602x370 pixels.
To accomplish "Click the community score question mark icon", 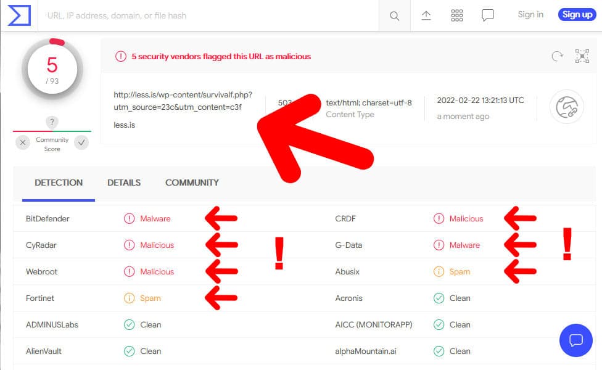I will (x=52, y=122).
